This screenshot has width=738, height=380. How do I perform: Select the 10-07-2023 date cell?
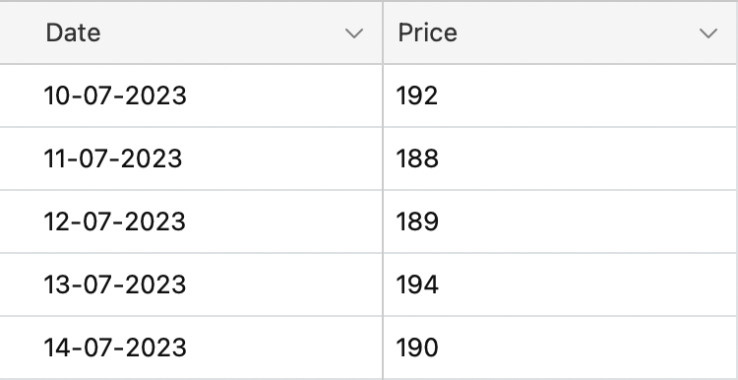coord(191,95)
